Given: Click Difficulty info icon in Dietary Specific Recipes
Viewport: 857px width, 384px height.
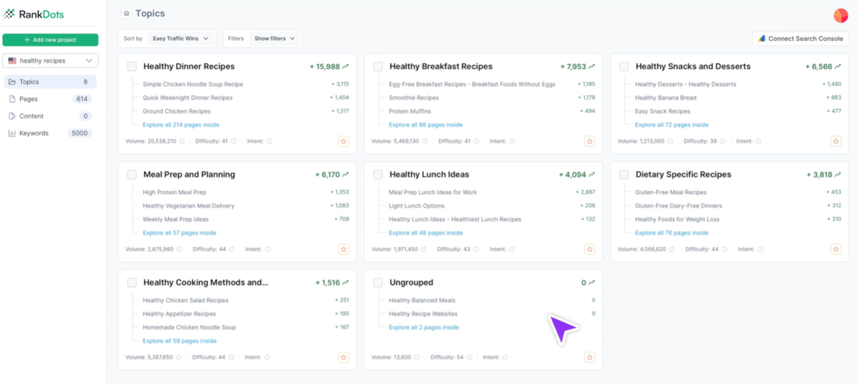Looking at the screenshot, I should coord(724,249).
